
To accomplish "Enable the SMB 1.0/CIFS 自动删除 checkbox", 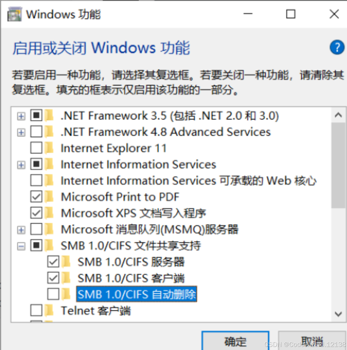I will tap(53, 294).
